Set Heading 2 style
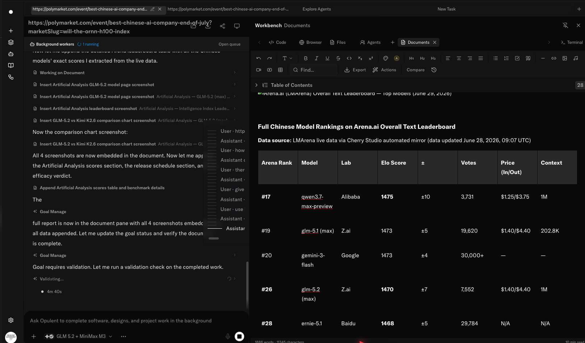Image resolution: width=585 pixels, height=343 pixels. point(422,58)
